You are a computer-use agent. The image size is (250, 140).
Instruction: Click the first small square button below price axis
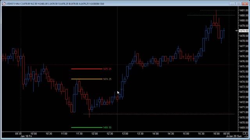[x=244, y=133]
